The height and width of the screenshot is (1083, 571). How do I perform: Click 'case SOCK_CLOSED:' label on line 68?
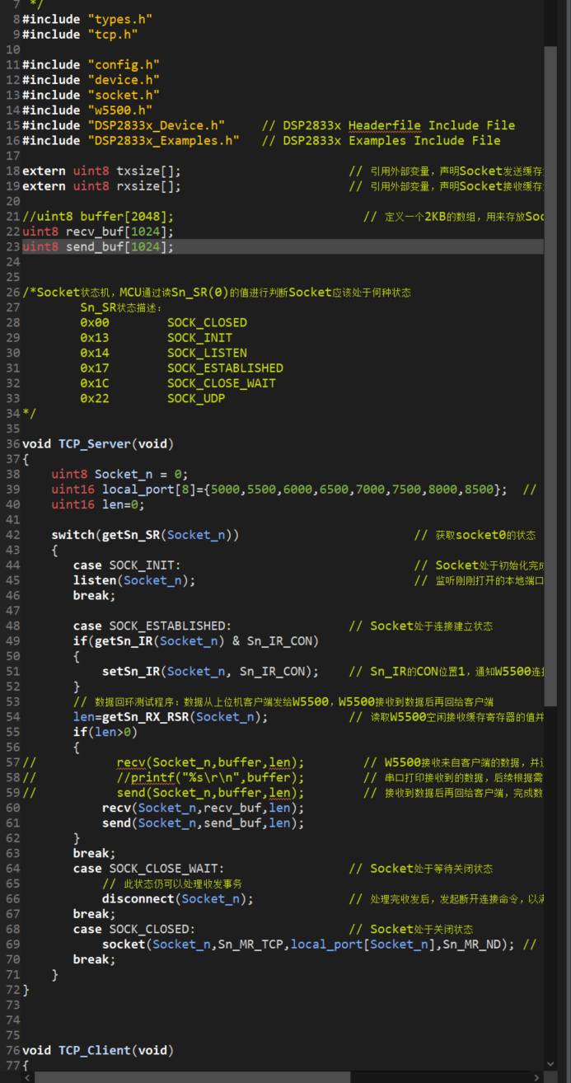134,929
